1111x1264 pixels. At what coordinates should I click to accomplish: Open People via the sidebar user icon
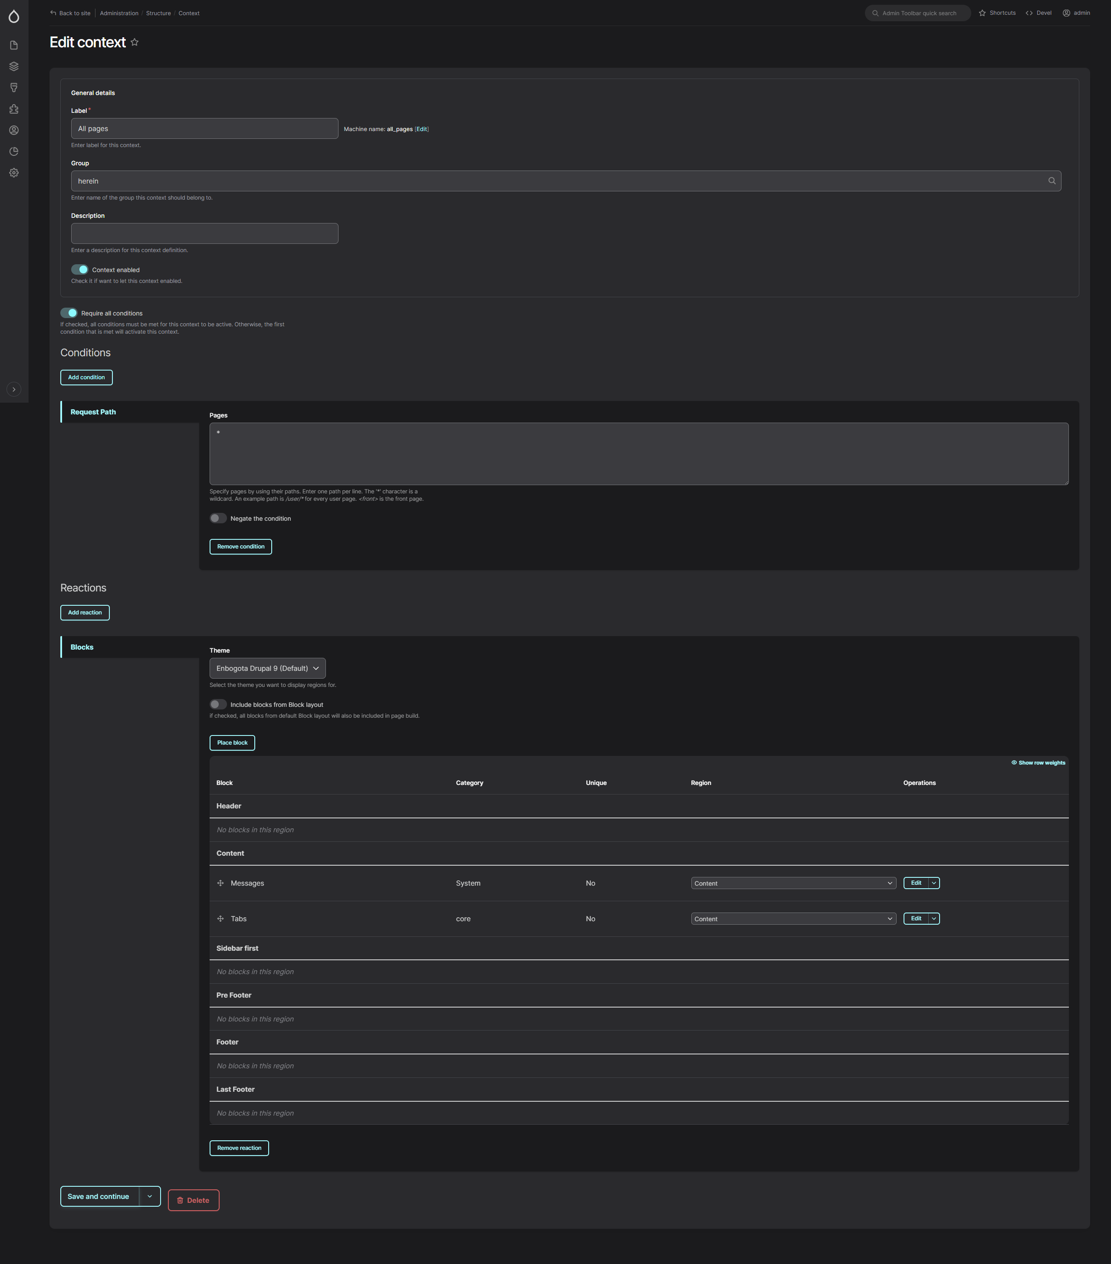click(x=13, y=131)
